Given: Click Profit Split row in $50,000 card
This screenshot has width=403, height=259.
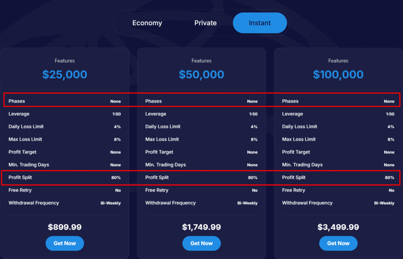Looking at the screenshot, I should [x=201, y=177].
